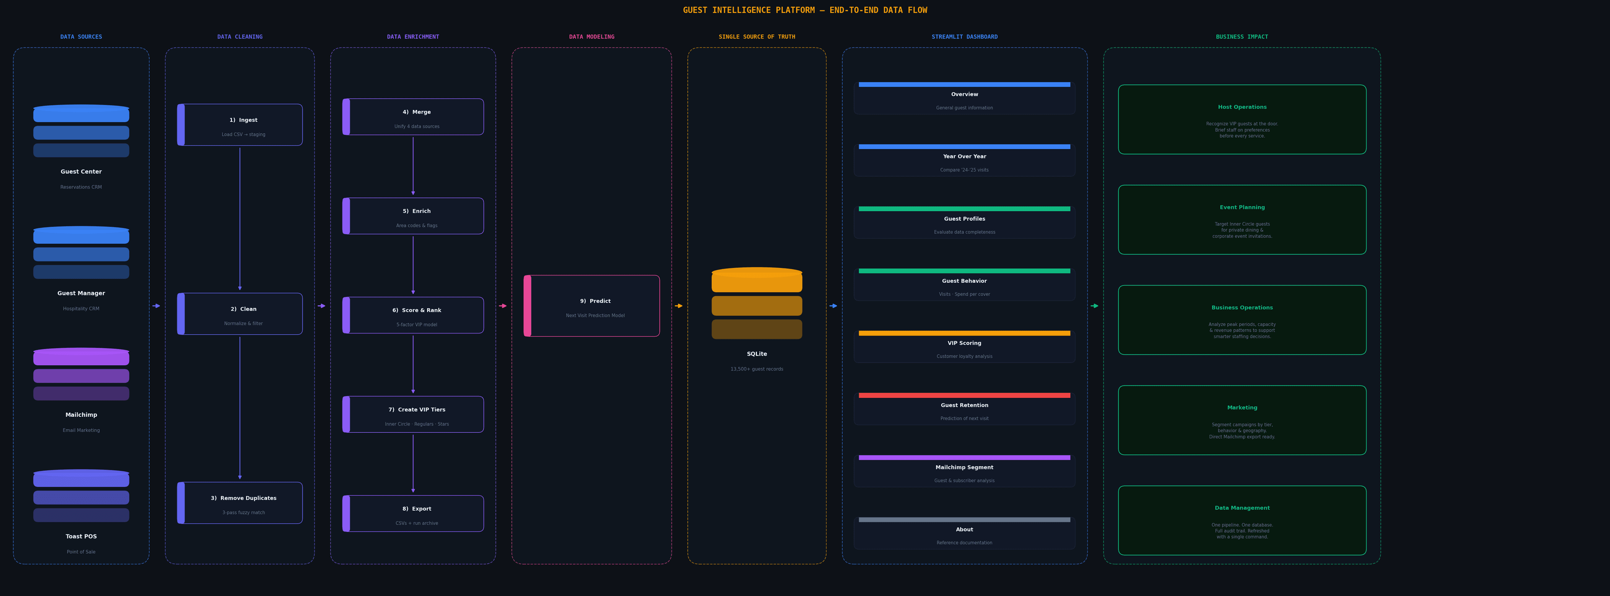Viewport: 1610px width, 596px height.
Task: Click the 'Reservations CRM' subtitle text
Action: (81, 187)
